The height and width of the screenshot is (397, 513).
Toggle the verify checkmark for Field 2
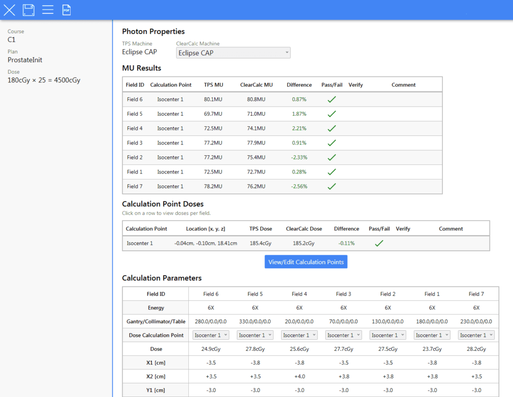(356, 157)
